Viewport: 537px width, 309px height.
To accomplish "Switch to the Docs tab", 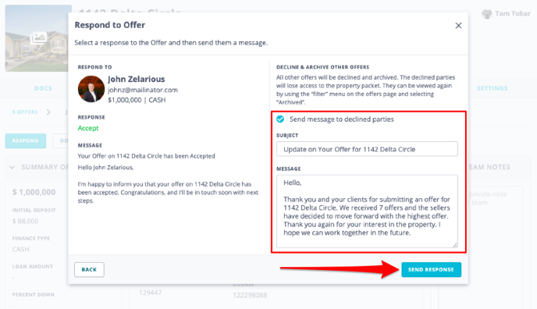I will point(43,88).
